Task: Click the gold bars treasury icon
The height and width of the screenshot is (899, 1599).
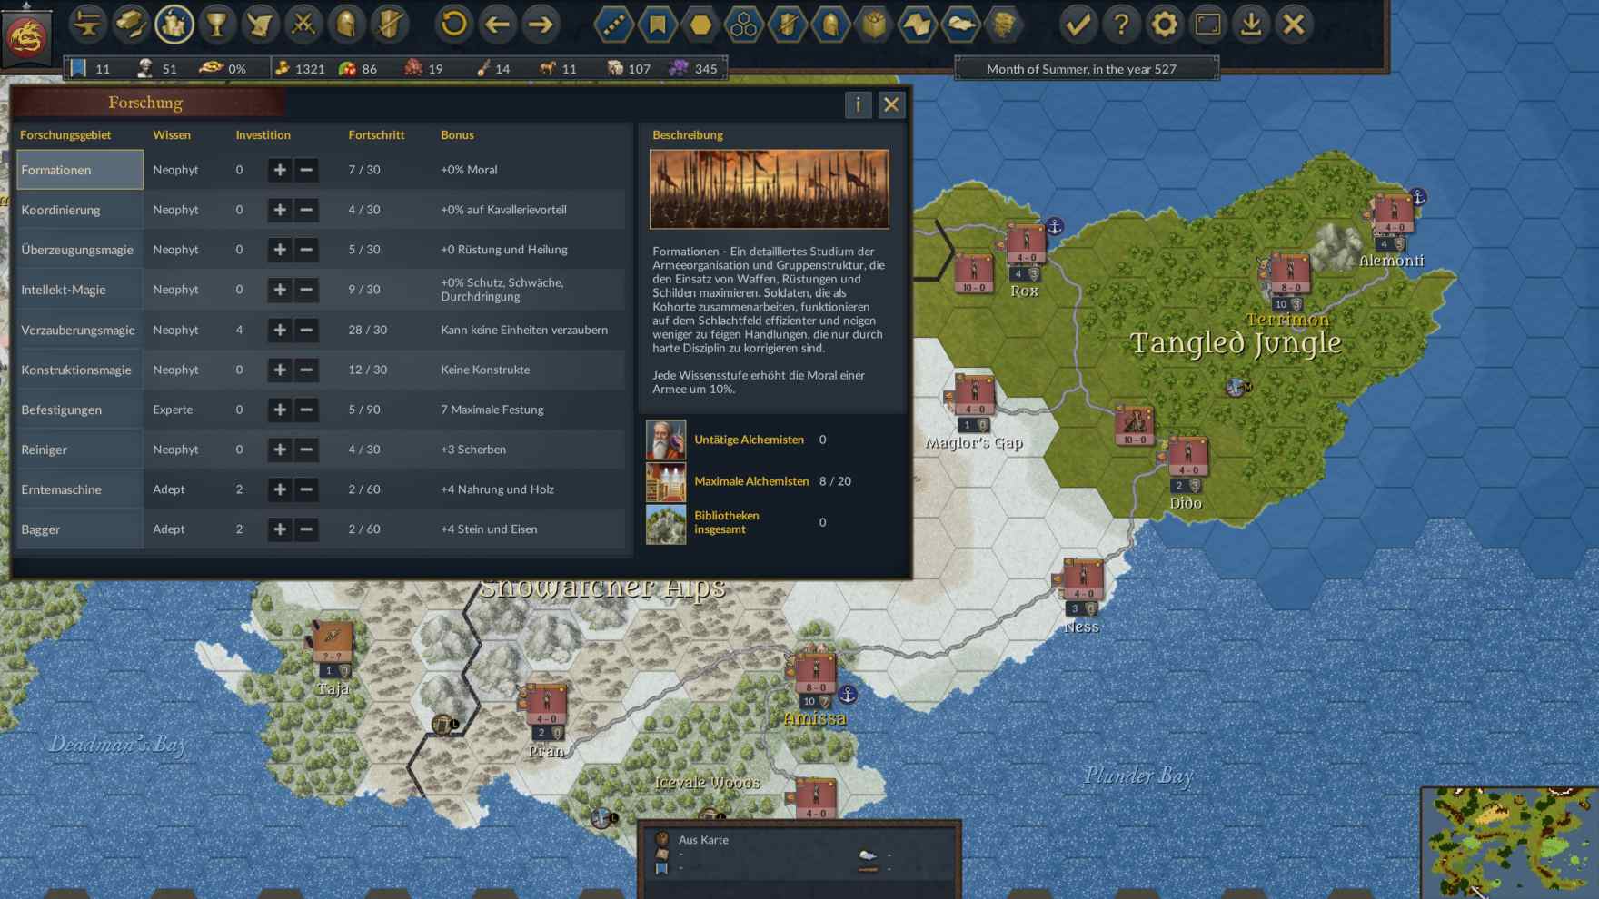Action: [x=131, y=25]
